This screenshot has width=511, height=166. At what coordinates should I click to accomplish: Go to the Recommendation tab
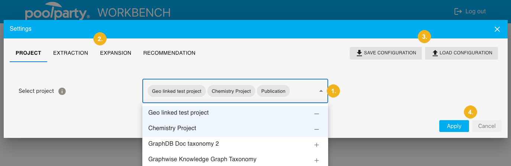(x=169, y=53)
